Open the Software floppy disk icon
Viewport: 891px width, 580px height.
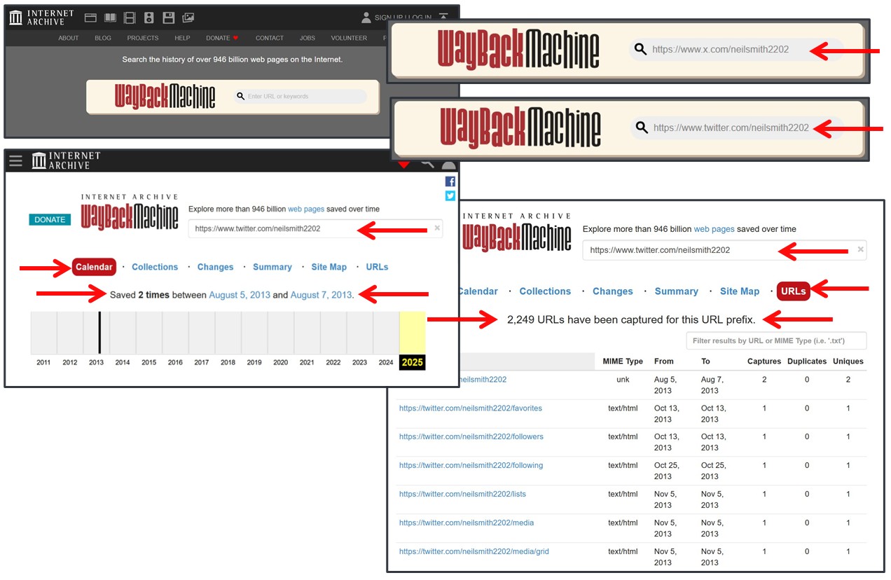(x=168, y=18)
